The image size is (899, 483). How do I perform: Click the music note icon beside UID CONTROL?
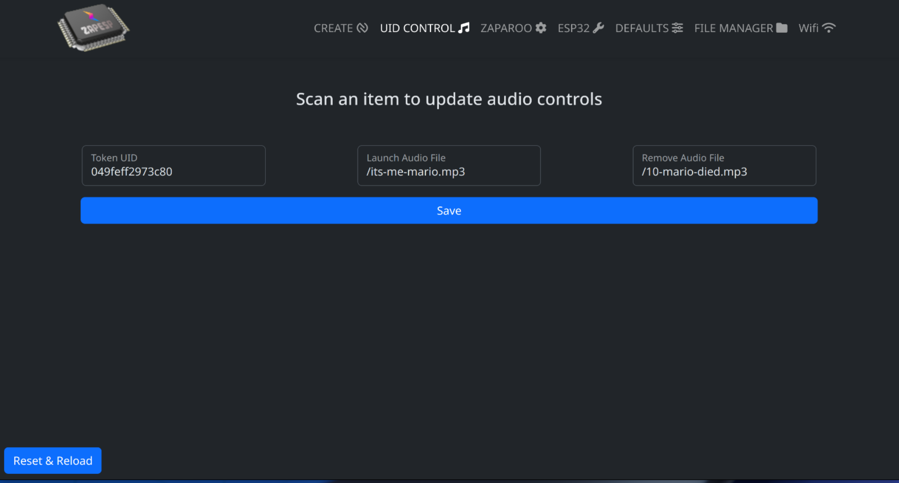click(464, 28)
